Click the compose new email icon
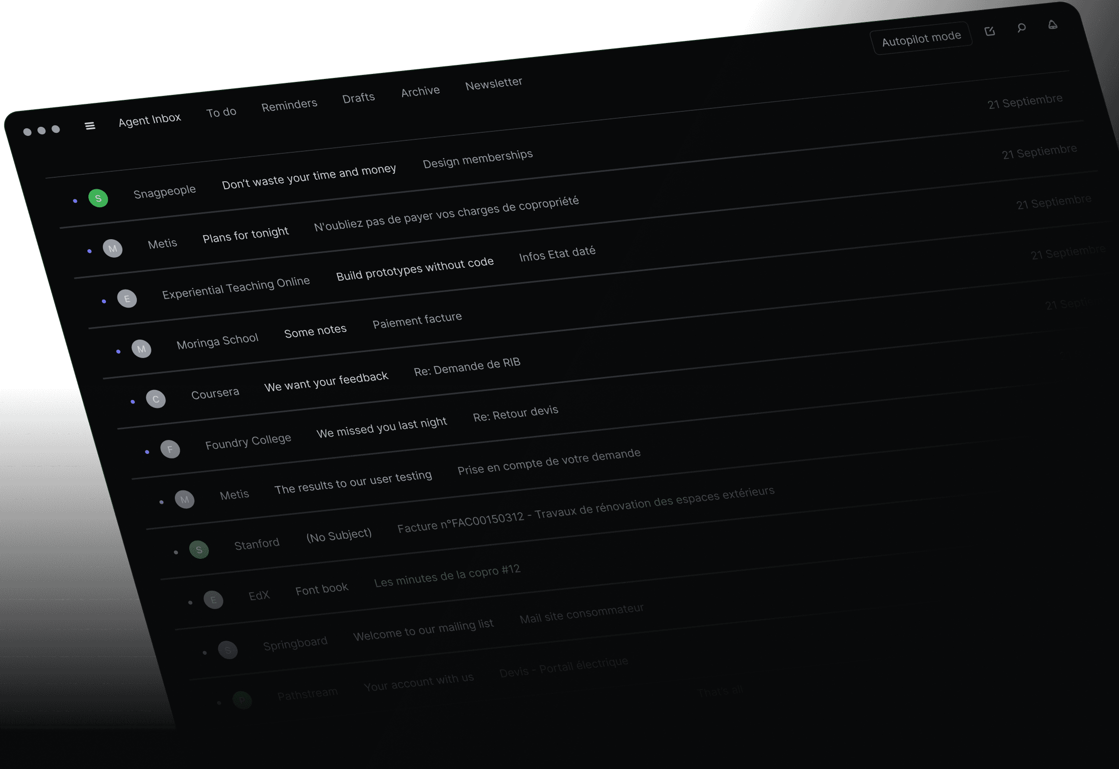 (x=990, y=30)
